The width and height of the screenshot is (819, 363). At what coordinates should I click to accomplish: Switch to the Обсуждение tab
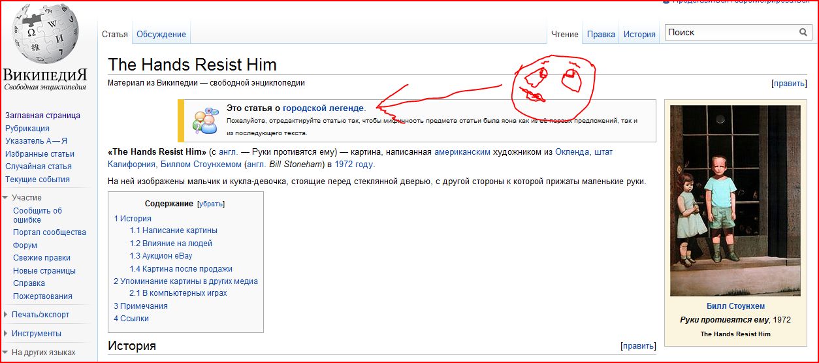[x=161, y=35]
